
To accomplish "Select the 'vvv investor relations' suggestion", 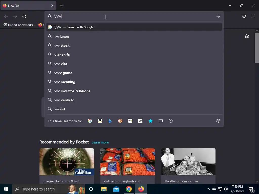I will (x=134, y=91).
